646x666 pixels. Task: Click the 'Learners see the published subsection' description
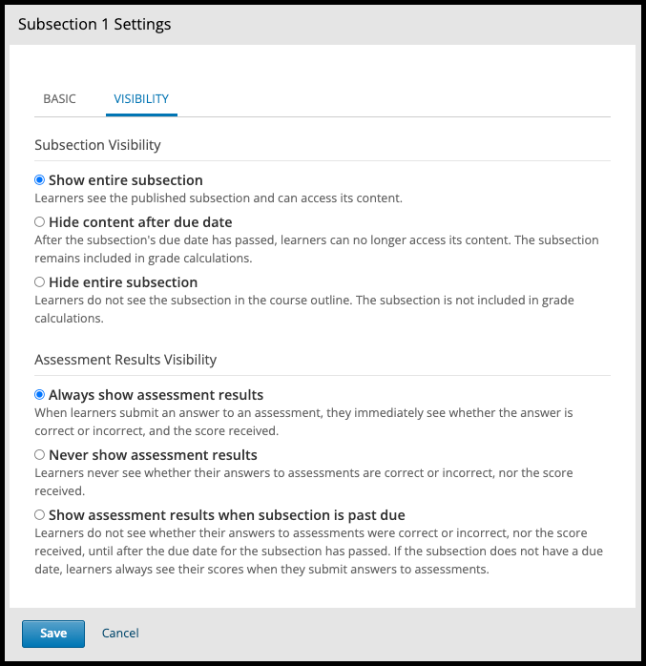click(x=218, y=198)
